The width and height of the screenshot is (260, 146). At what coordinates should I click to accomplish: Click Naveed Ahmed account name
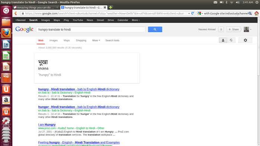click(x=207, y=29)
